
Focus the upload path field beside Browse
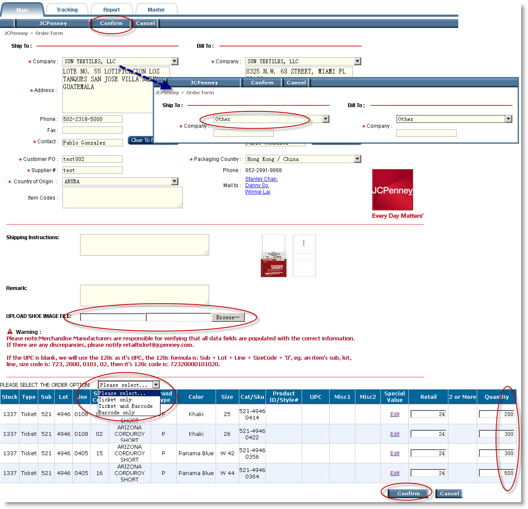[179, 318]
